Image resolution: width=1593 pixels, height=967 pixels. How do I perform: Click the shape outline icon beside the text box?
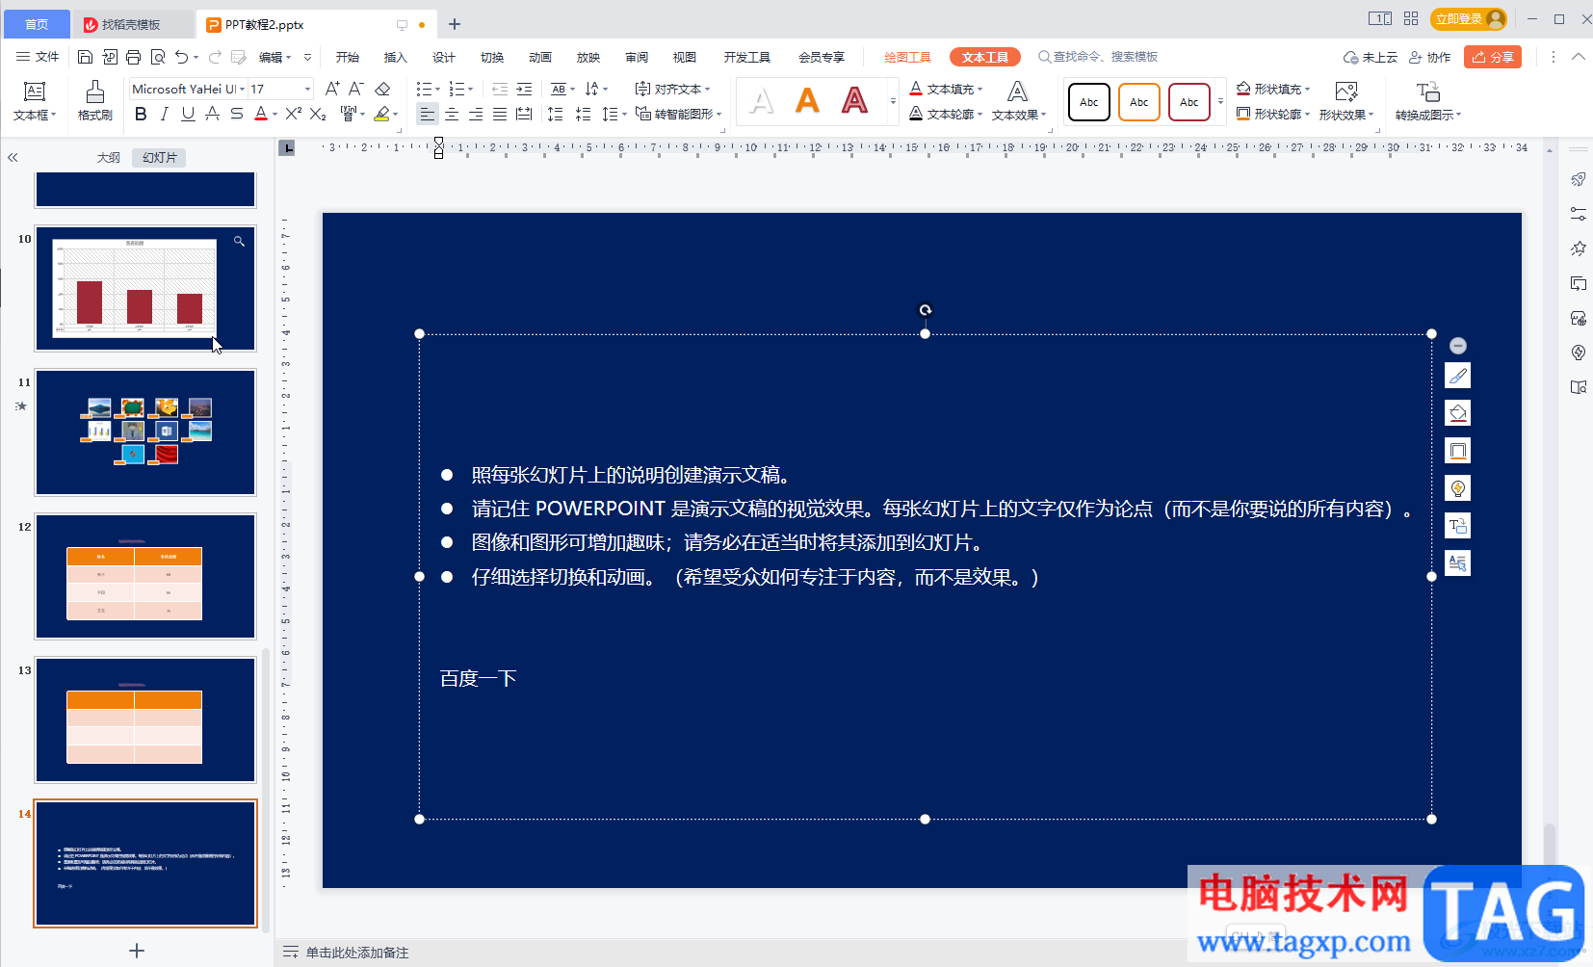pyautogui.click(x=1458, y=451)
